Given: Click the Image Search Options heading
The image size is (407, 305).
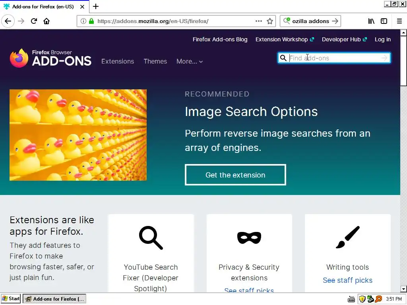Looking at the screenshot, I should 251,112.
